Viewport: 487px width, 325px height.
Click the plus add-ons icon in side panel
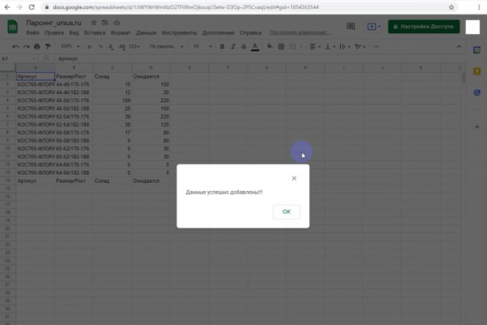[x=477, y=127]
